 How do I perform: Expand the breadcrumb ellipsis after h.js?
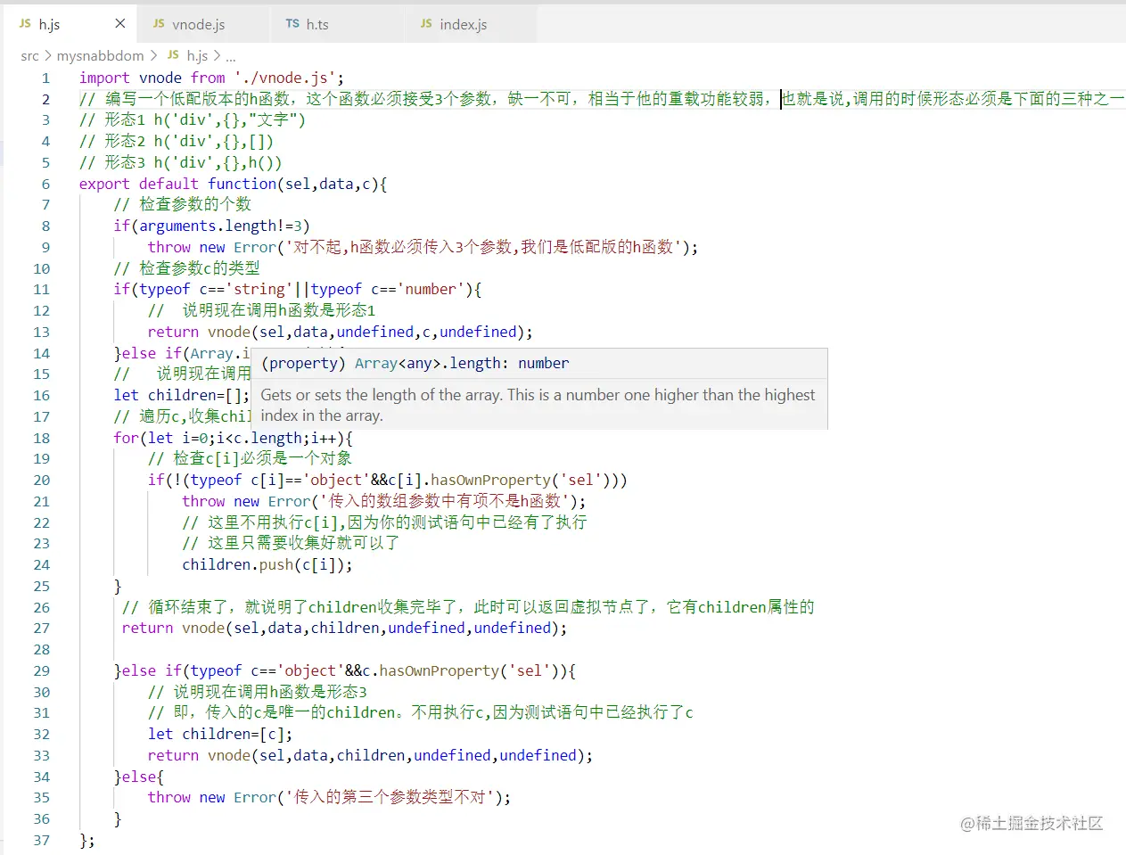pyautogui.click(x=230, y=55)
